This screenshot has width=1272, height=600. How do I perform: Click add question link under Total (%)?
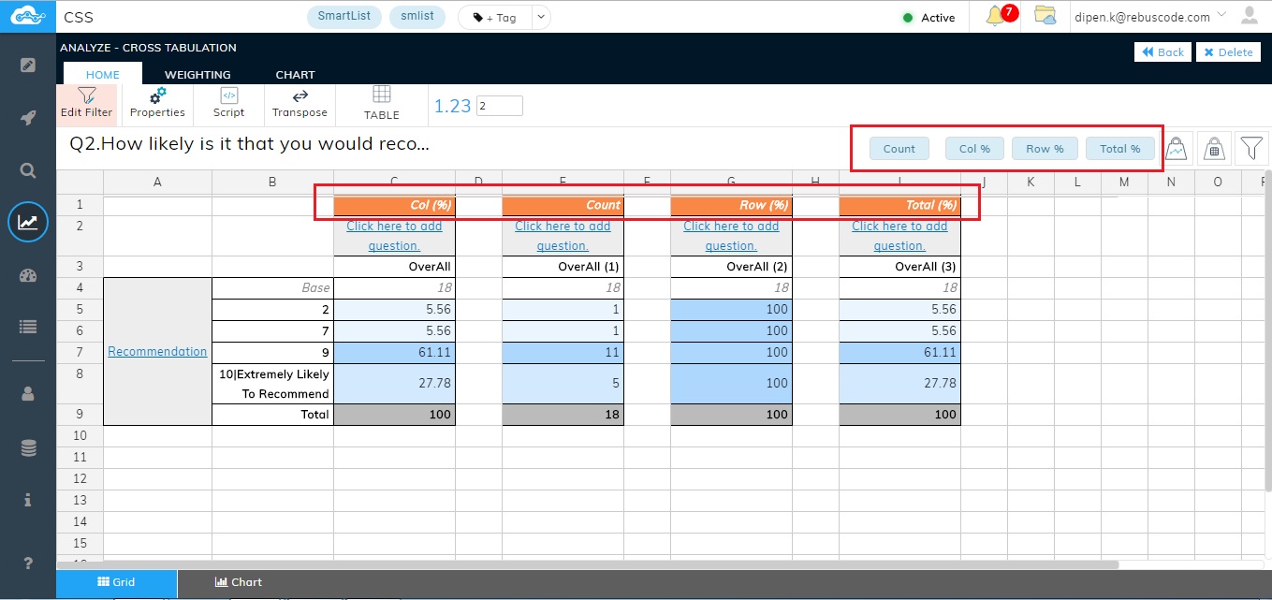(899, 236)
